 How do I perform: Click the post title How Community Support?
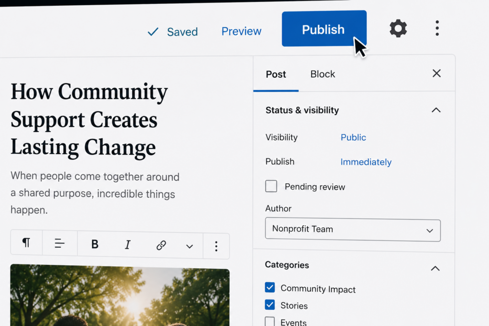point(89,119)
